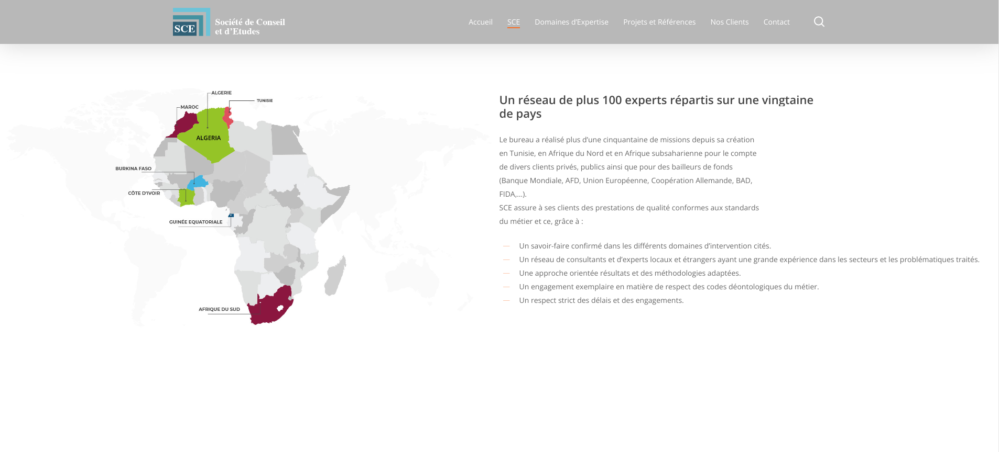The height and width of the screenshot is (452, 999).
Task: Click the SCE logo in header
Action: (x=191, y=22)
